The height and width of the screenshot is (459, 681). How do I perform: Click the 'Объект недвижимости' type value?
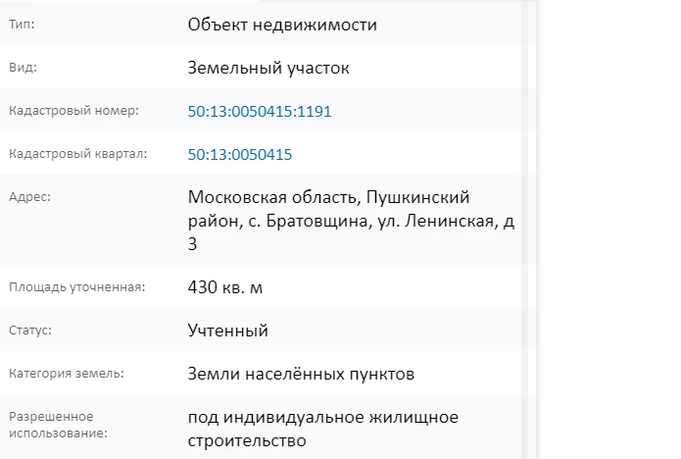pyautogui.click(x=282, y=25)
